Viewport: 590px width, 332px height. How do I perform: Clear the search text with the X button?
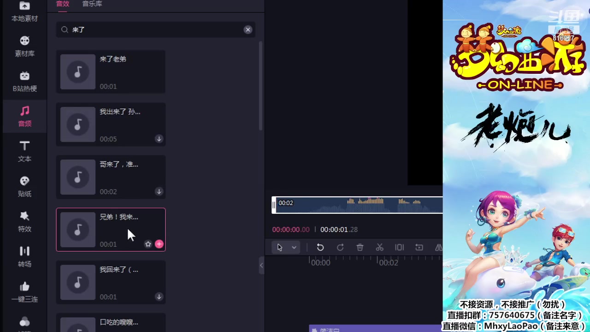coord(248,30)
